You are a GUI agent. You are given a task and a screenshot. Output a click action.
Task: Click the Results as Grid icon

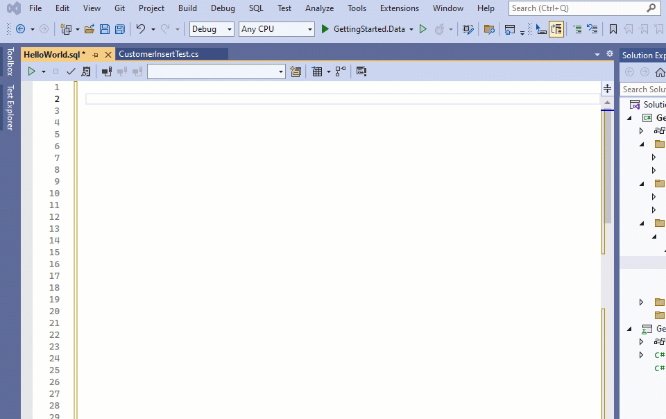[x=317, y=71]
